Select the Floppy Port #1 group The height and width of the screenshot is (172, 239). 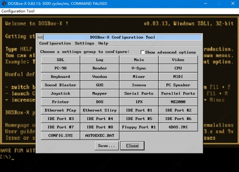139,127
